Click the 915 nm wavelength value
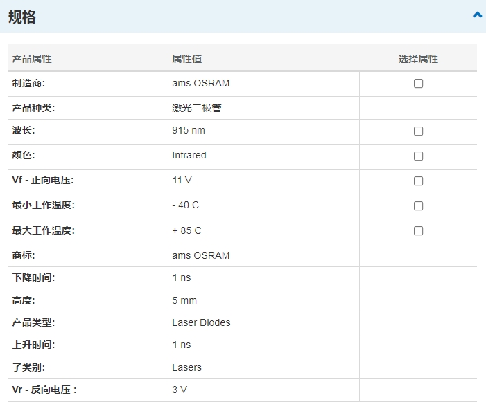486x402 pixels. click(x=189, y=130)
